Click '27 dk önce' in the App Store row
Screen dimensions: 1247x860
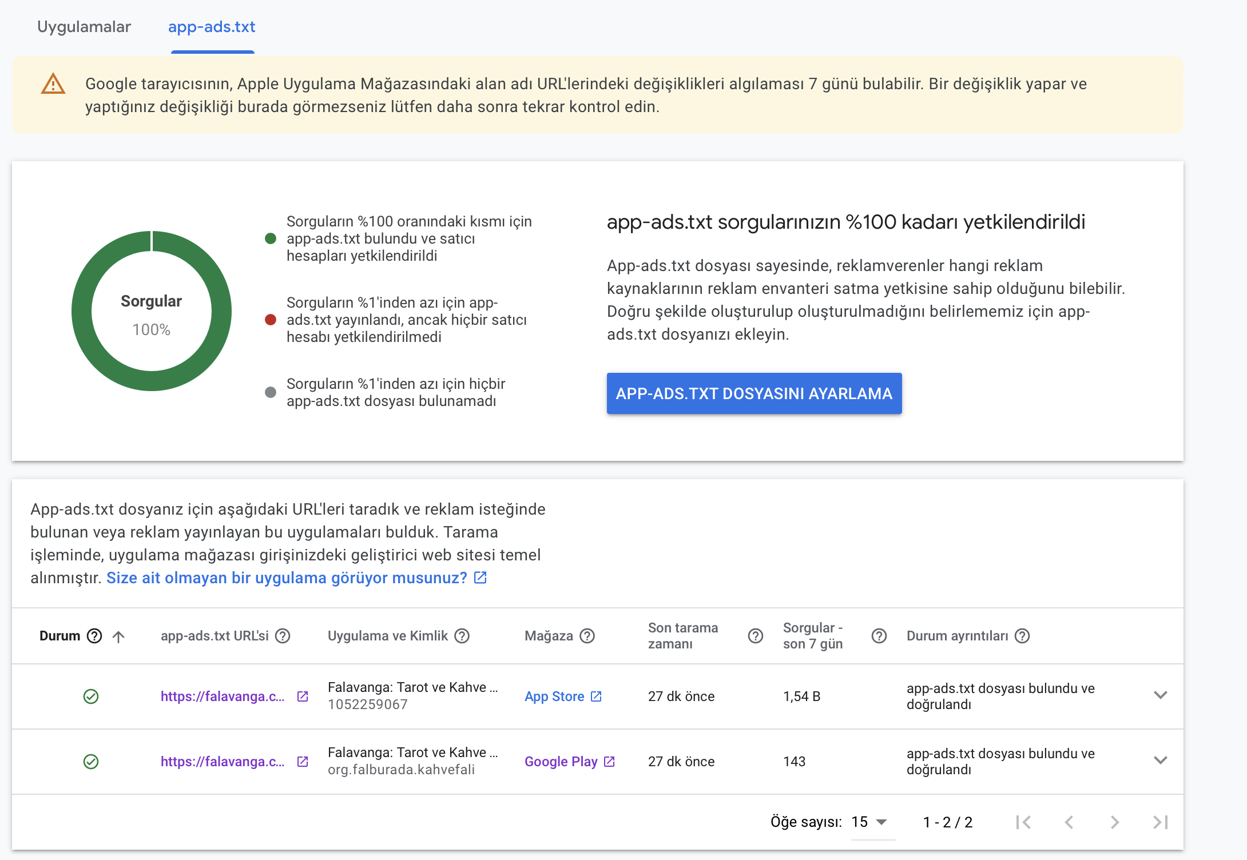[x=681, y=696]
